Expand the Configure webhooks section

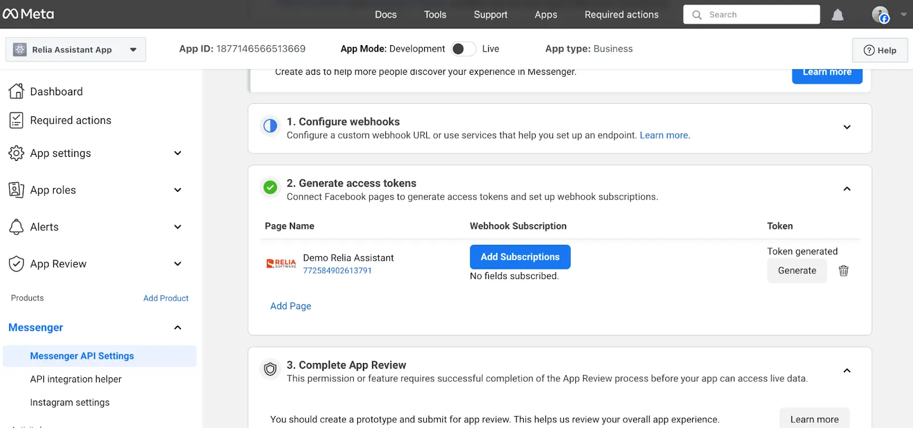pos(847,127)
